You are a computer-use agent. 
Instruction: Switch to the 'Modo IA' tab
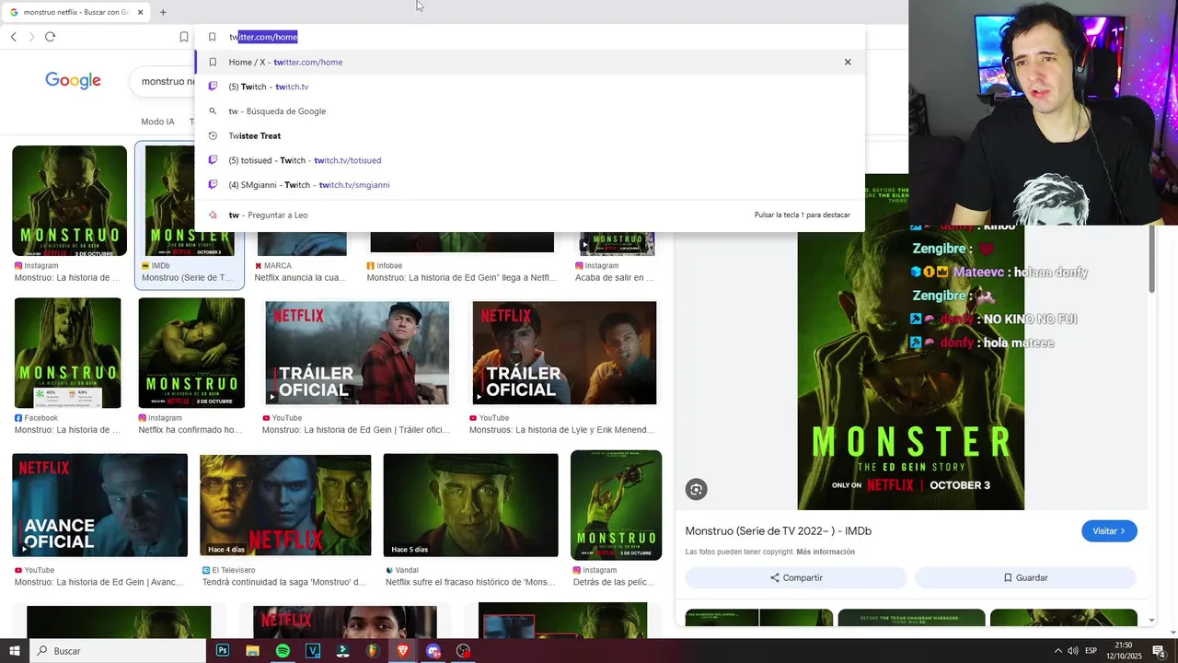(157, 122)
